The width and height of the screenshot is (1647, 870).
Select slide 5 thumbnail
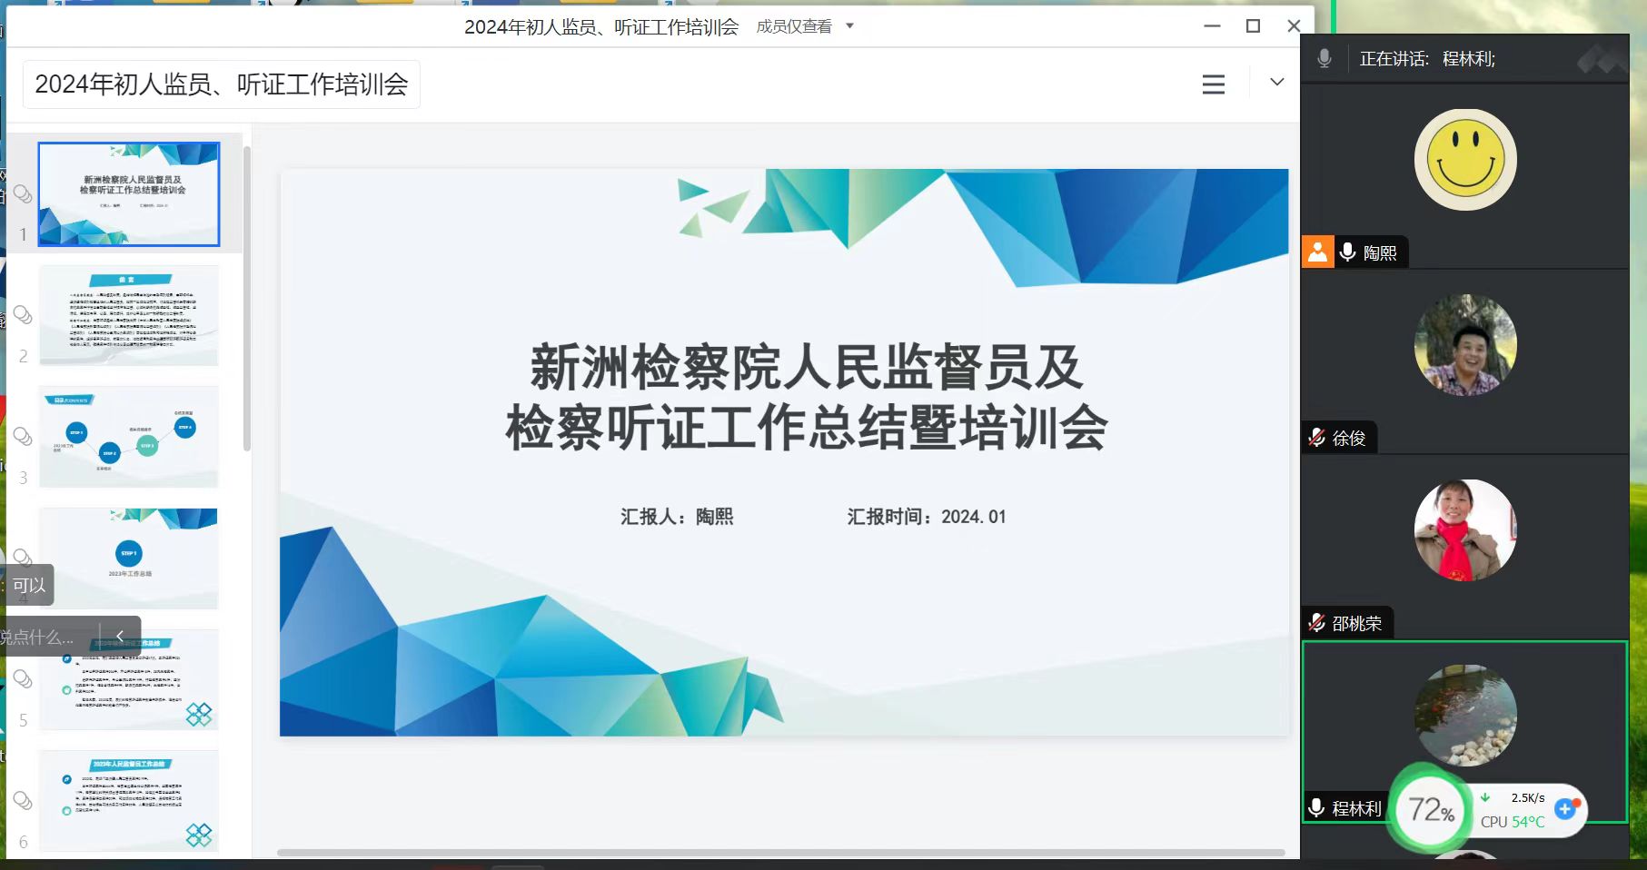pyautogui.click(x=129, y=679)
